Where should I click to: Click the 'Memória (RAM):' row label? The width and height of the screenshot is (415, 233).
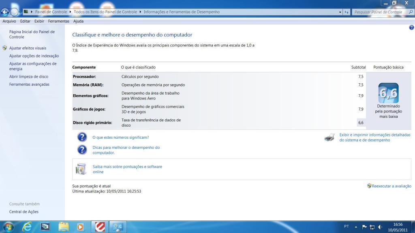[88, 85]
